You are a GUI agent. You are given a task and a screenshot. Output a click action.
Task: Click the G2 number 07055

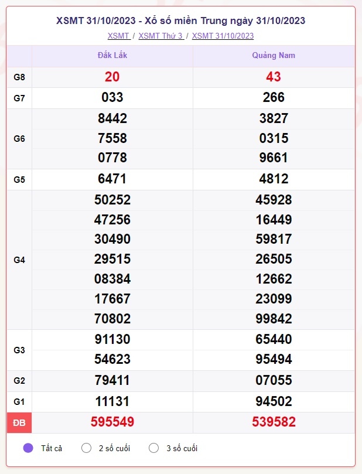(274, 380)
